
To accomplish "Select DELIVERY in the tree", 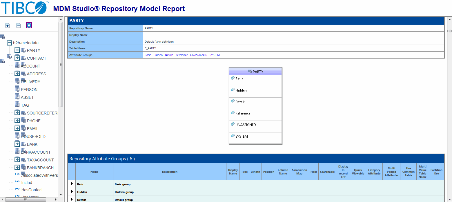I will tap(30, 82).
